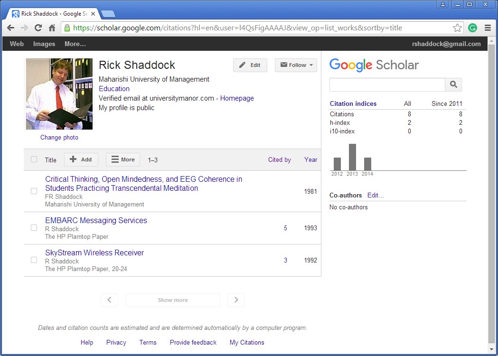
Task: Open the Follow dropdown
Action: [x=296, y=65]
